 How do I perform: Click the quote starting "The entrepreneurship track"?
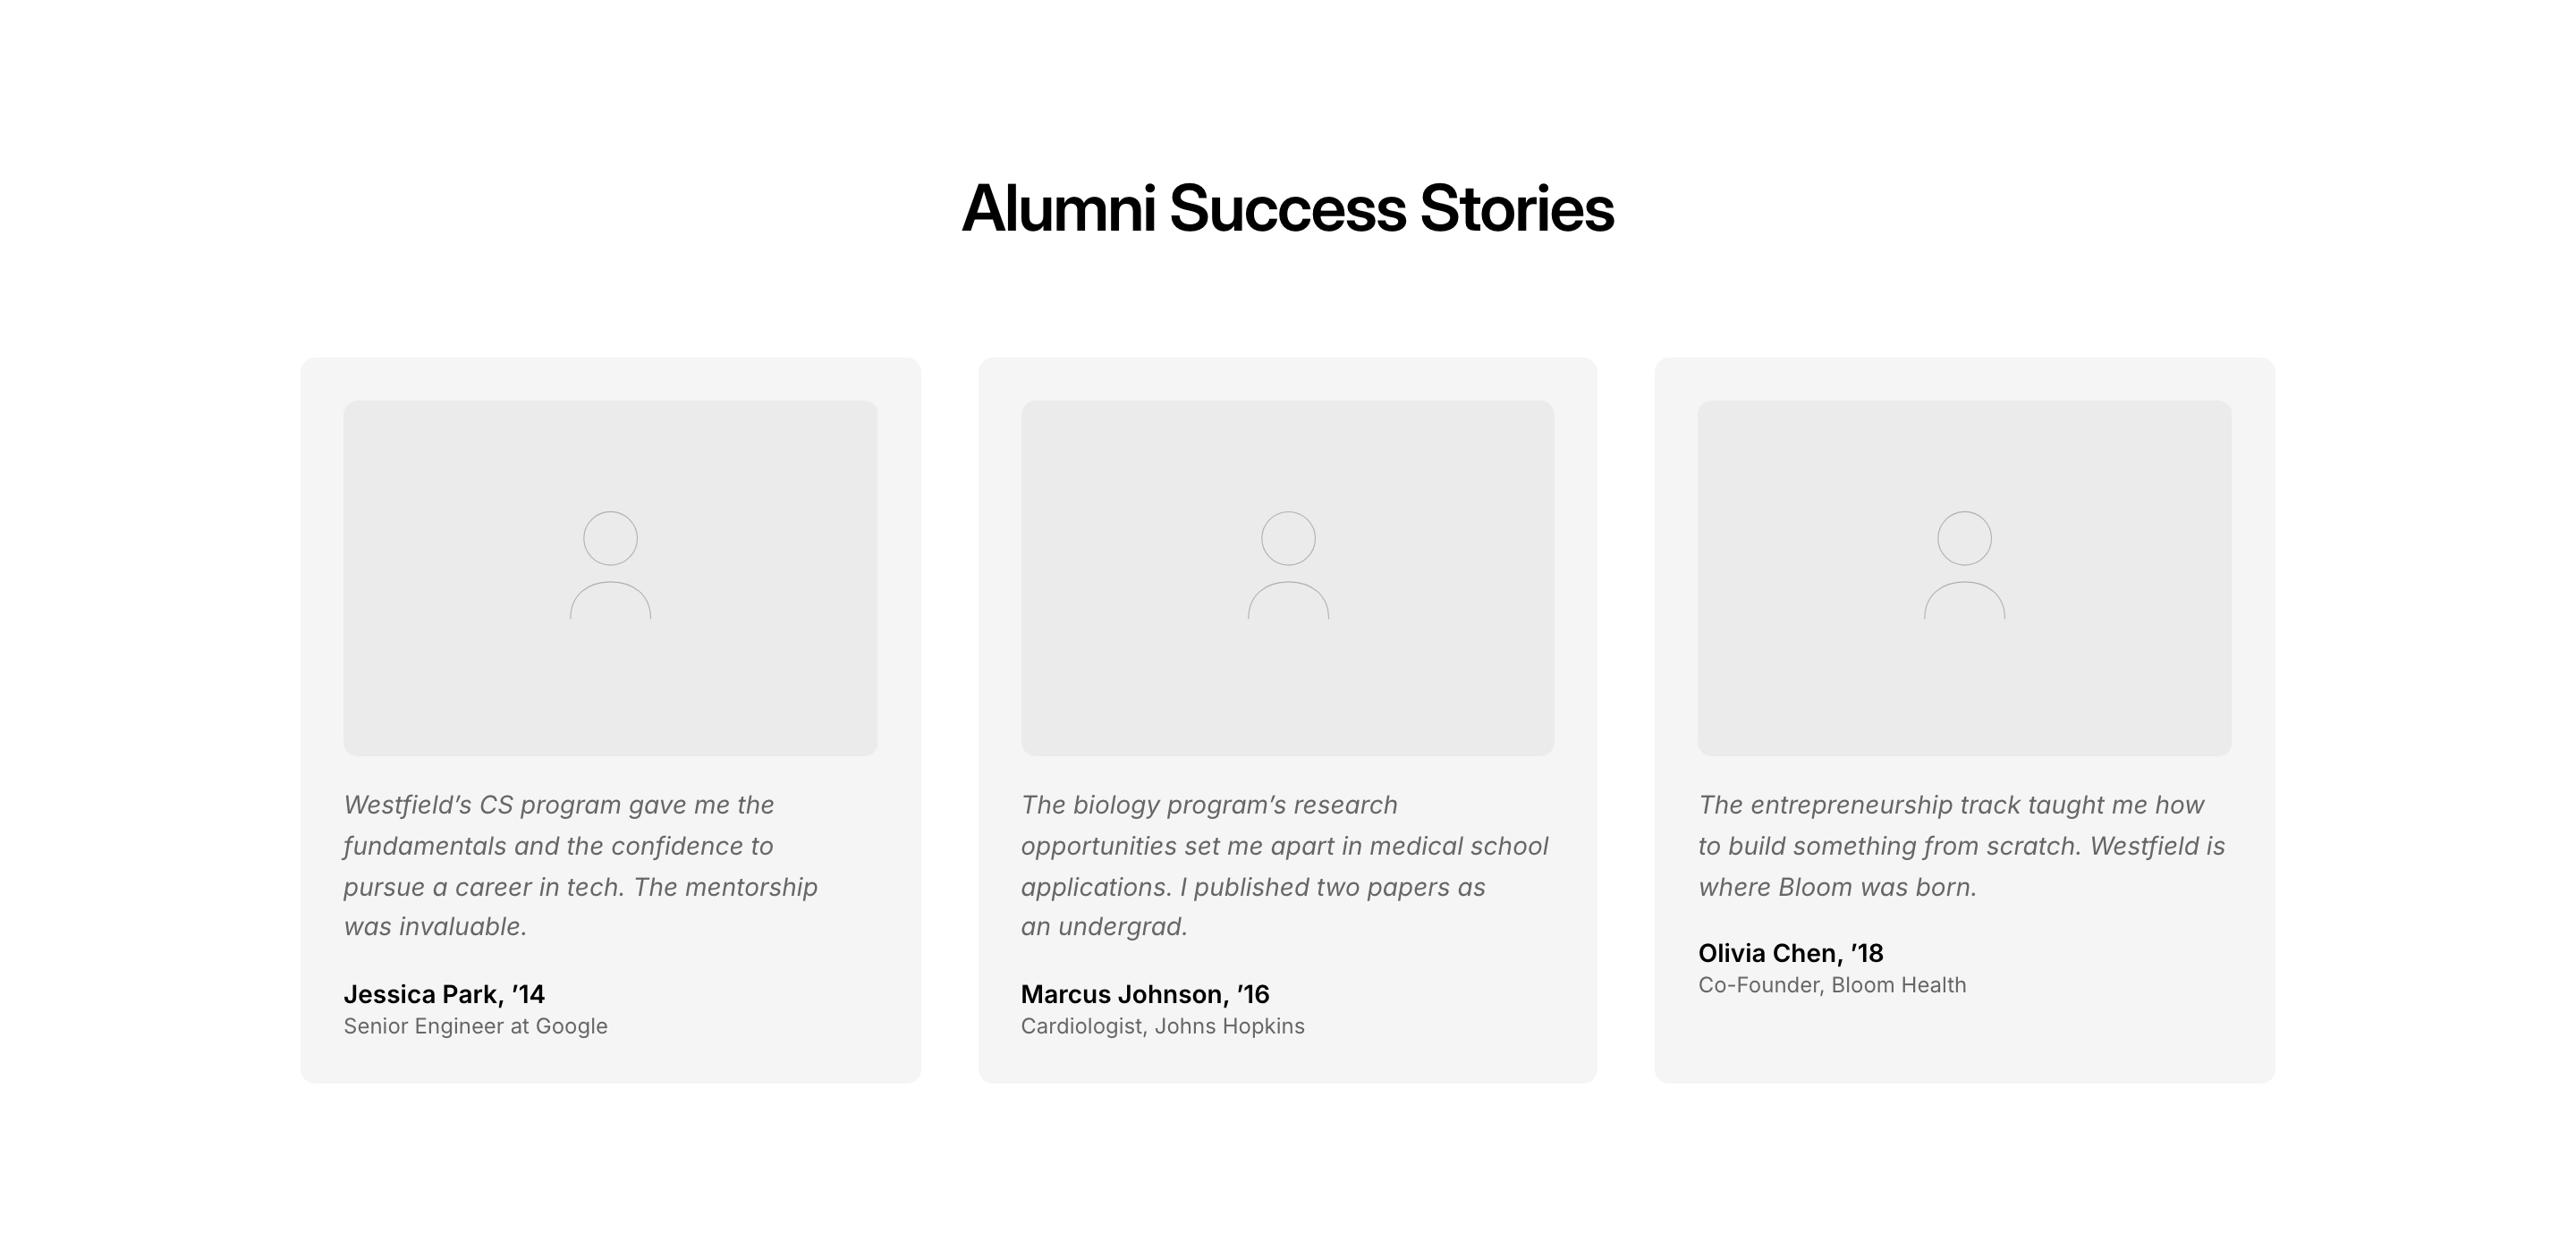(x=1960, y=847)
